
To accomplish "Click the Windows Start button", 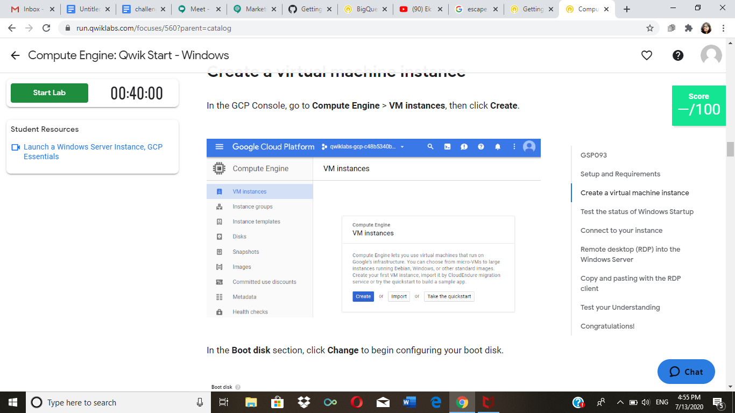I will [13, 402].
